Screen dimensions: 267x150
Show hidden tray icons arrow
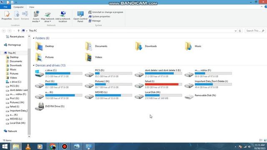[235, 147]
